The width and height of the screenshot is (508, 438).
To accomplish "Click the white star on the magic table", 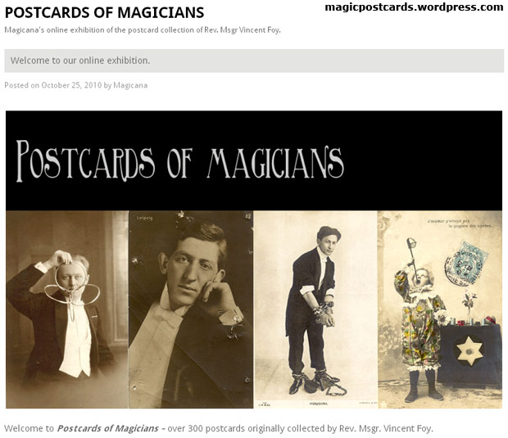I will (469, 351).
